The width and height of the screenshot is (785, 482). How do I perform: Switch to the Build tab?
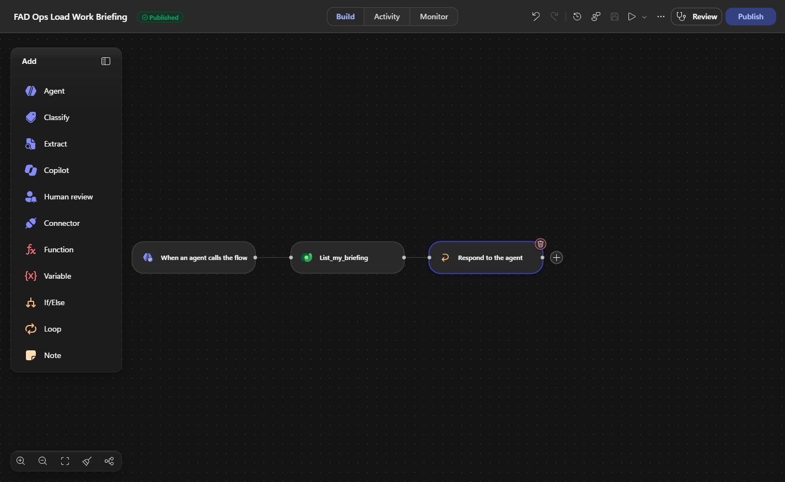pos(346,17)
